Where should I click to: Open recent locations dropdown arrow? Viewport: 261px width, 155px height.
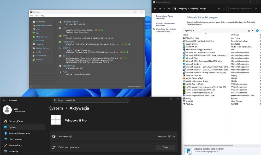(164, 9)
